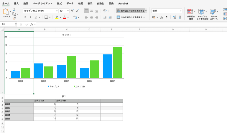Open the font size 10 dropdown
This screenshot has width=227, height=133.
click(x=68, y=11)
